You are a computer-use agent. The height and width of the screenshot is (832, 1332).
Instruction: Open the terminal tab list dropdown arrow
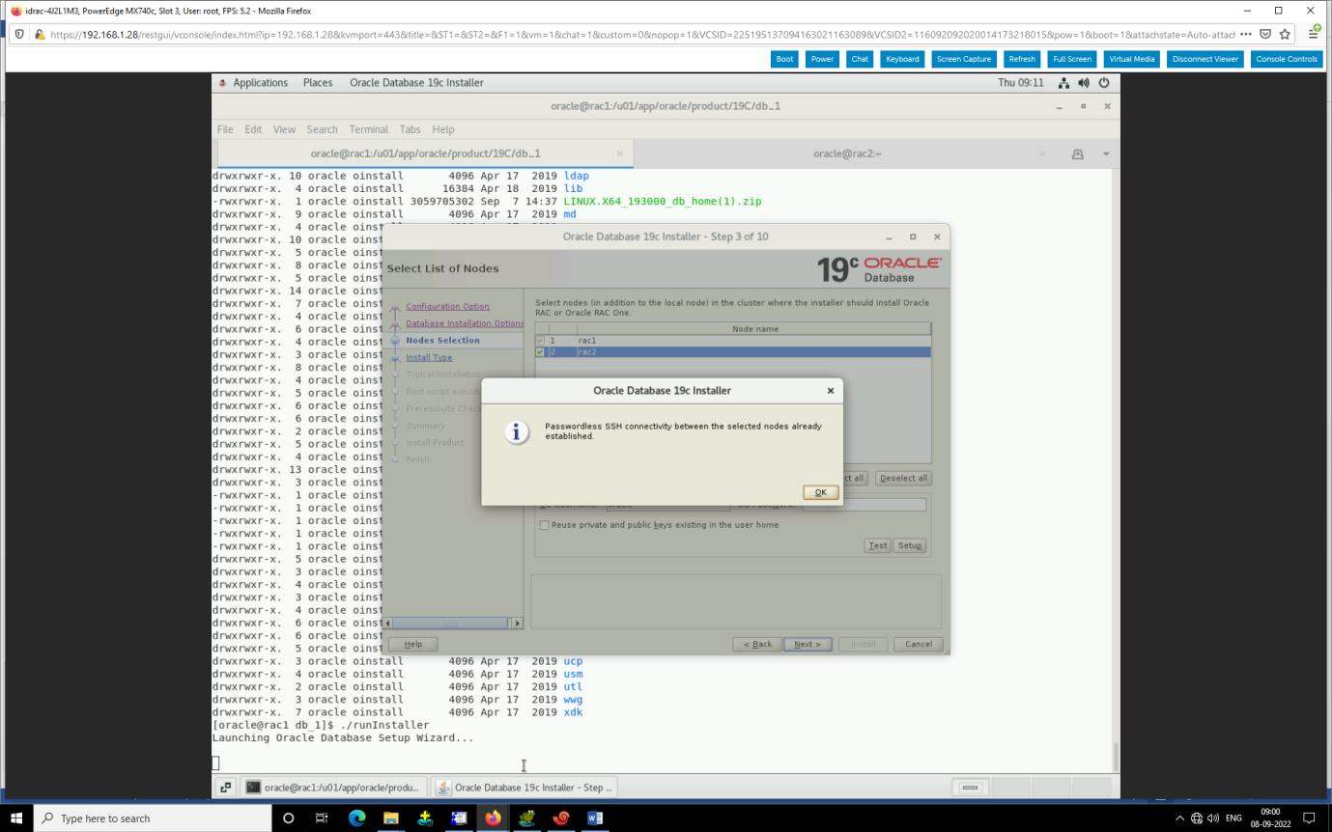click(x=1106, y=154)
